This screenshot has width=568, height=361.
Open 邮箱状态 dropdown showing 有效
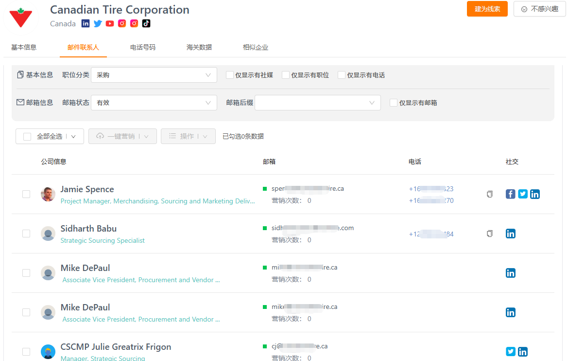pos(154,103)
